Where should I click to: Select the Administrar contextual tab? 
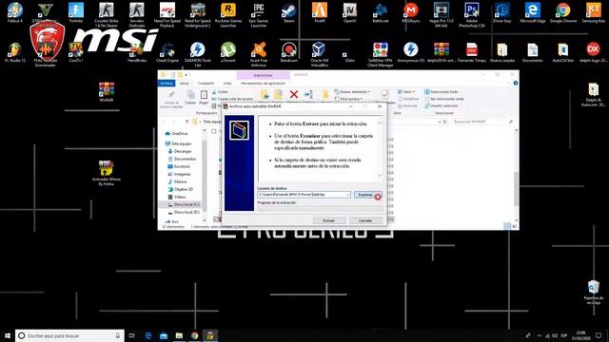pyautogui.click(x=263, y=75)
